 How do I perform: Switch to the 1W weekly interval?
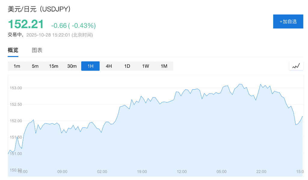pos(146,66)
